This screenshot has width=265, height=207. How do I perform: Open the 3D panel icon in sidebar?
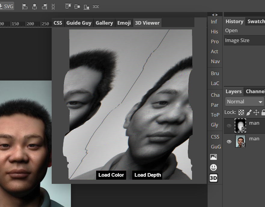(213, 178)
